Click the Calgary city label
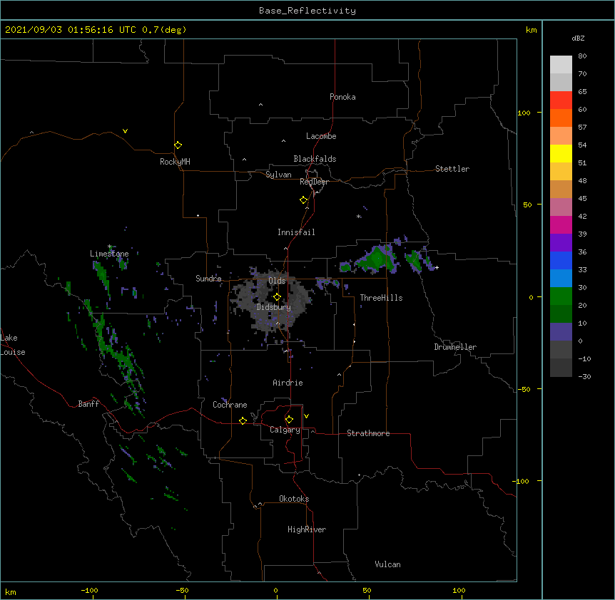Screen dimensions: 615x600 click(285, 430)
